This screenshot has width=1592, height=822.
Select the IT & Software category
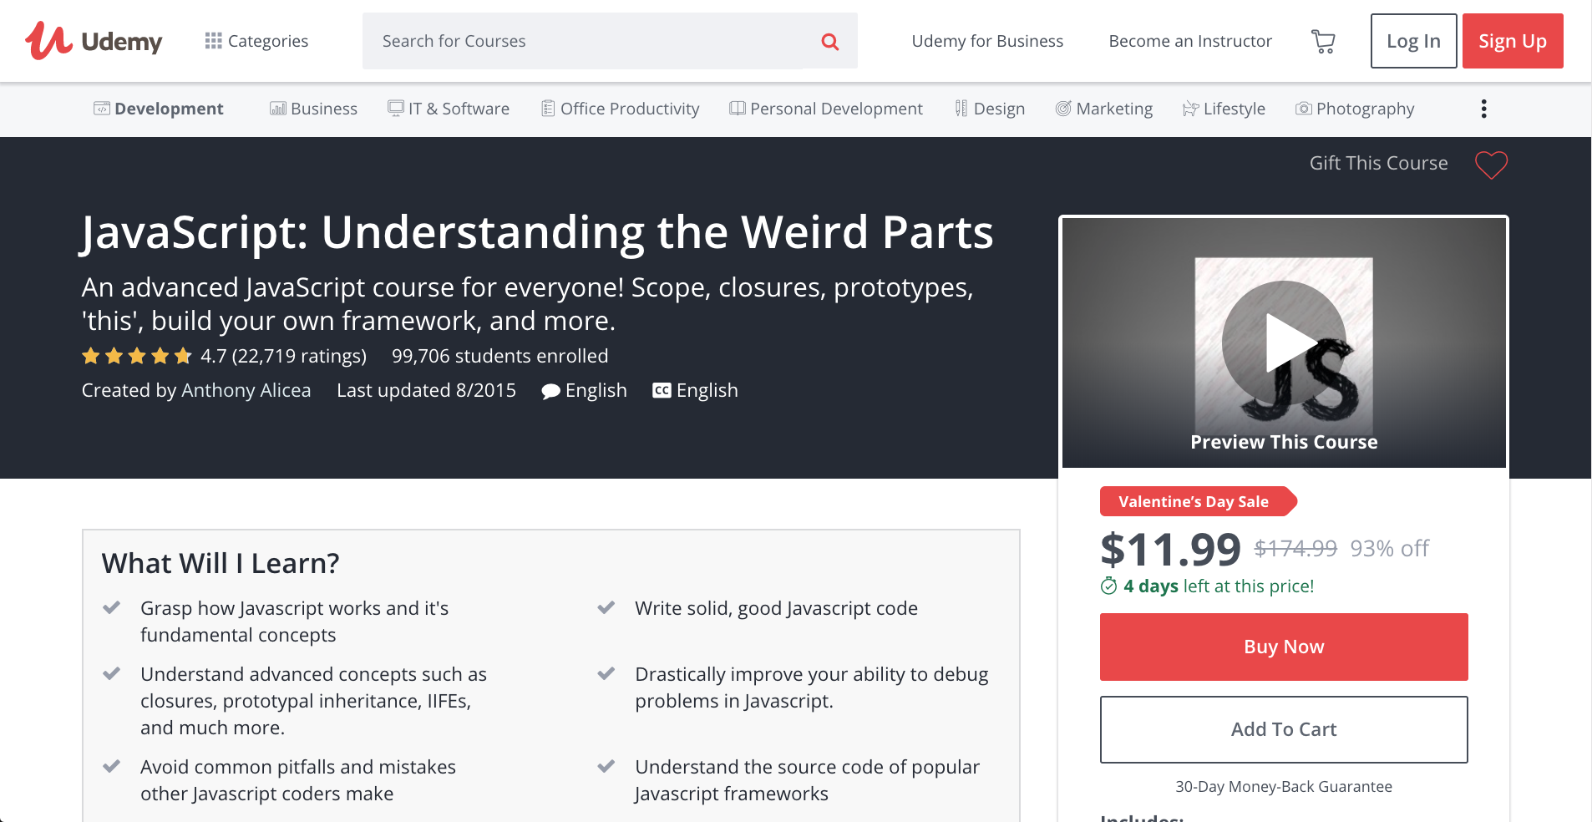[449, 109]
